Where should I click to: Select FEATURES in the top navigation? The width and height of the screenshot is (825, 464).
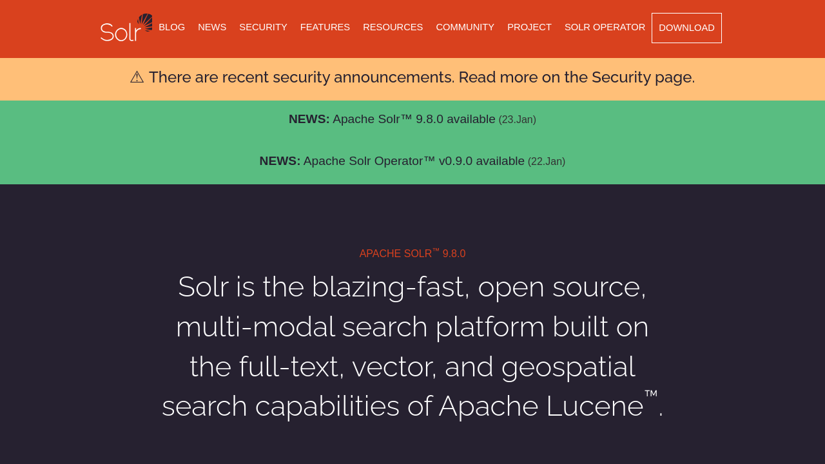[325, 27]
